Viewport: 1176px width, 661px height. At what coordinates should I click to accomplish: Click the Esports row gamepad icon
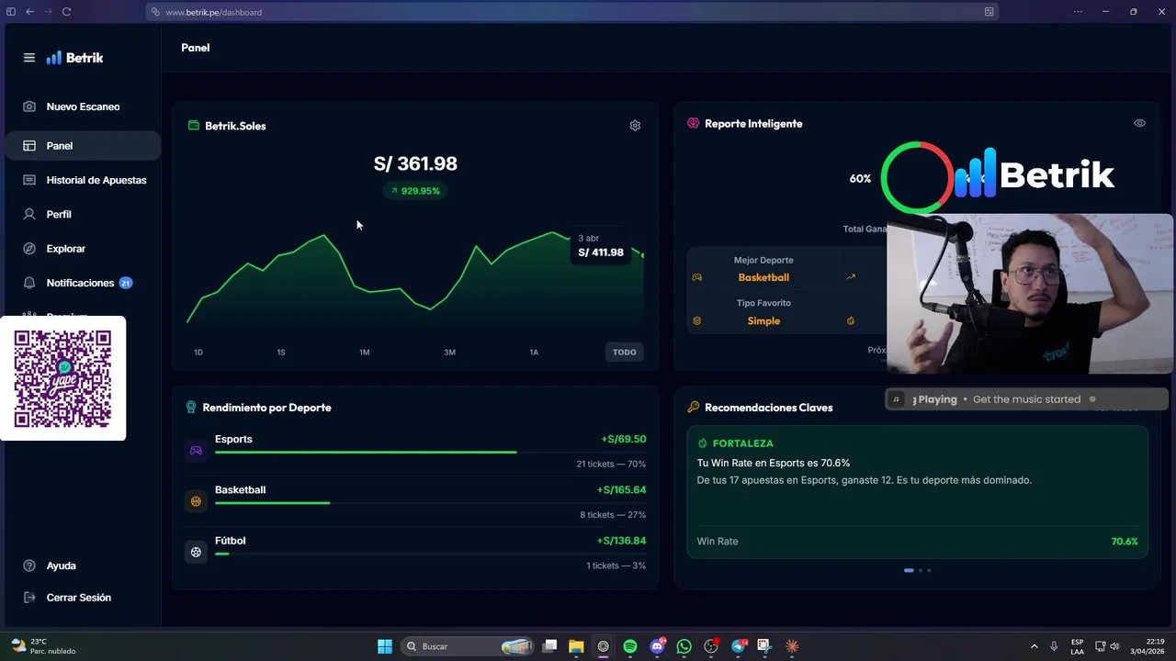pyautogui.click(x=196, y=451)
